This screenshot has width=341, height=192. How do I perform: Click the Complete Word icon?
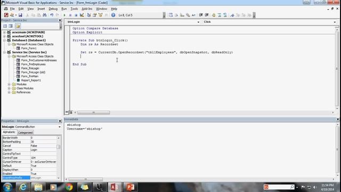click(x=193, y=15)
